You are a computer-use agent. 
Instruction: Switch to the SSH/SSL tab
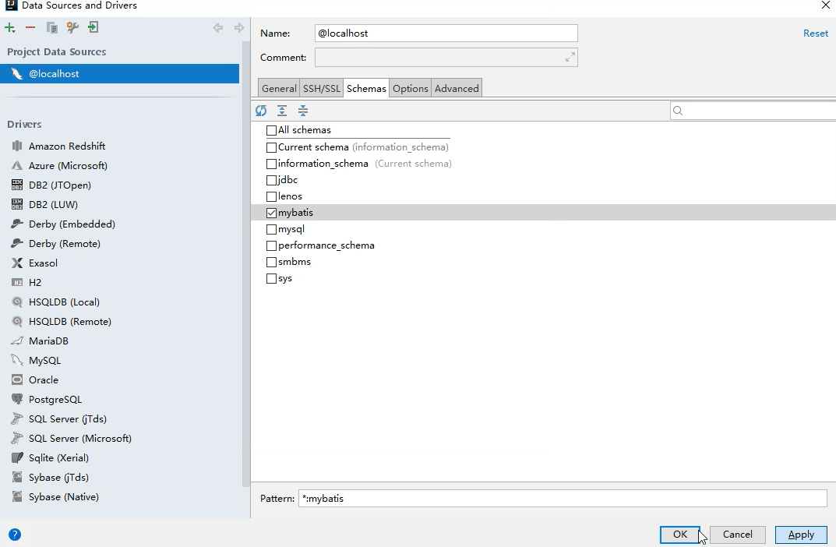322,89
